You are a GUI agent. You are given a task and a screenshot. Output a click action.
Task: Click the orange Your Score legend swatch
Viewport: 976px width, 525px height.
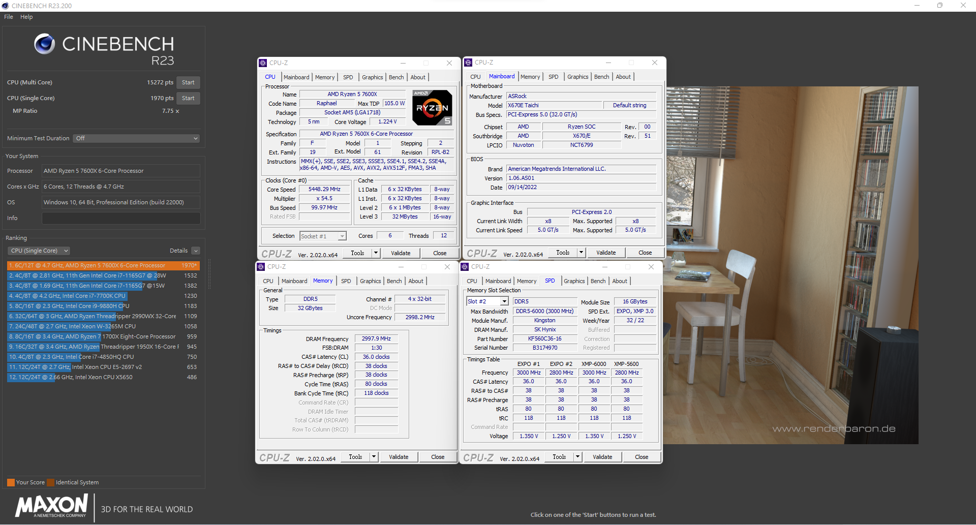(x=11, y=482)
